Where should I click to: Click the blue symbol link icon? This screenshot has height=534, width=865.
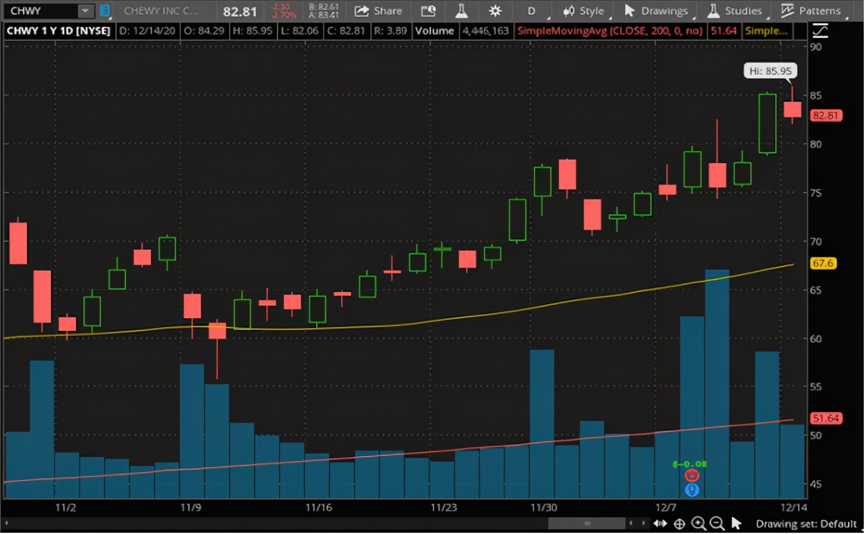[x=104, y=11]
